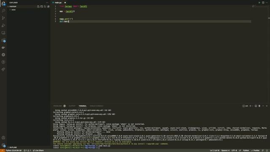Screen dimensions: 270x152
Task: Click the remote window indicator in status bar
Action: click(3, 150)
